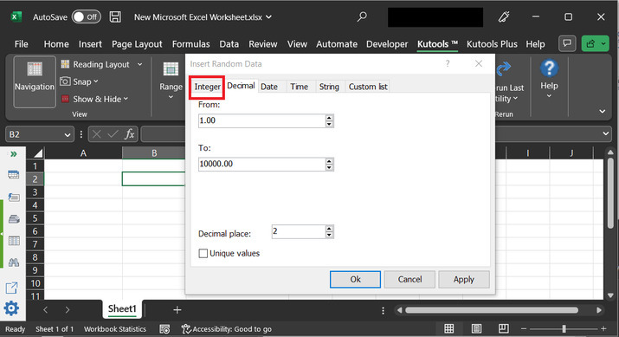
Task: Toggle the AutoSave switch
Action: click(87, 17)
